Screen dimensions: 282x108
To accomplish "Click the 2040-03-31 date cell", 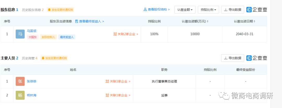I will (245, 34).
